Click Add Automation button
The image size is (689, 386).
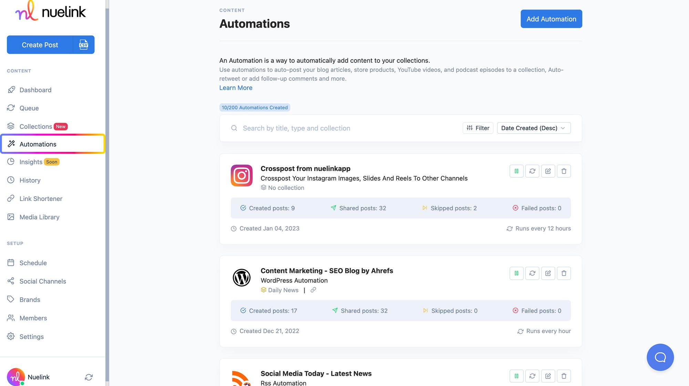pyautogui.click(x=551, y=19)
